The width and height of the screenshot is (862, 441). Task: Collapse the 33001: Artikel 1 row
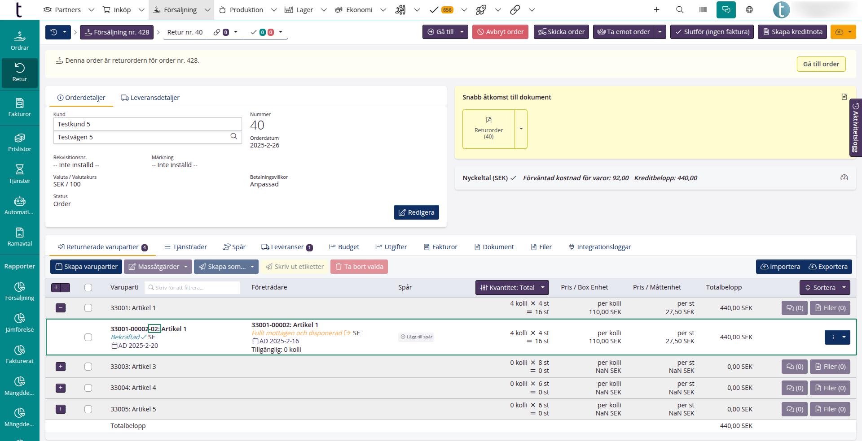(61, 308)
